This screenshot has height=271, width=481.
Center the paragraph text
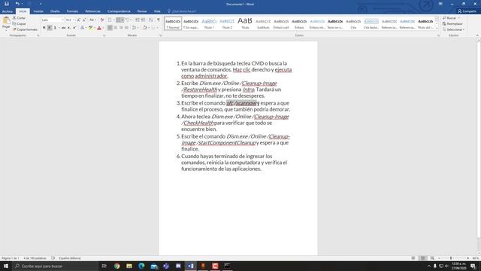(115, 28)
